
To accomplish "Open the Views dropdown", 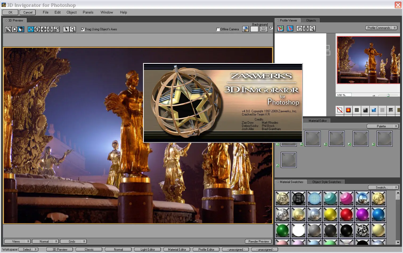I will click(x=18, y=242).
